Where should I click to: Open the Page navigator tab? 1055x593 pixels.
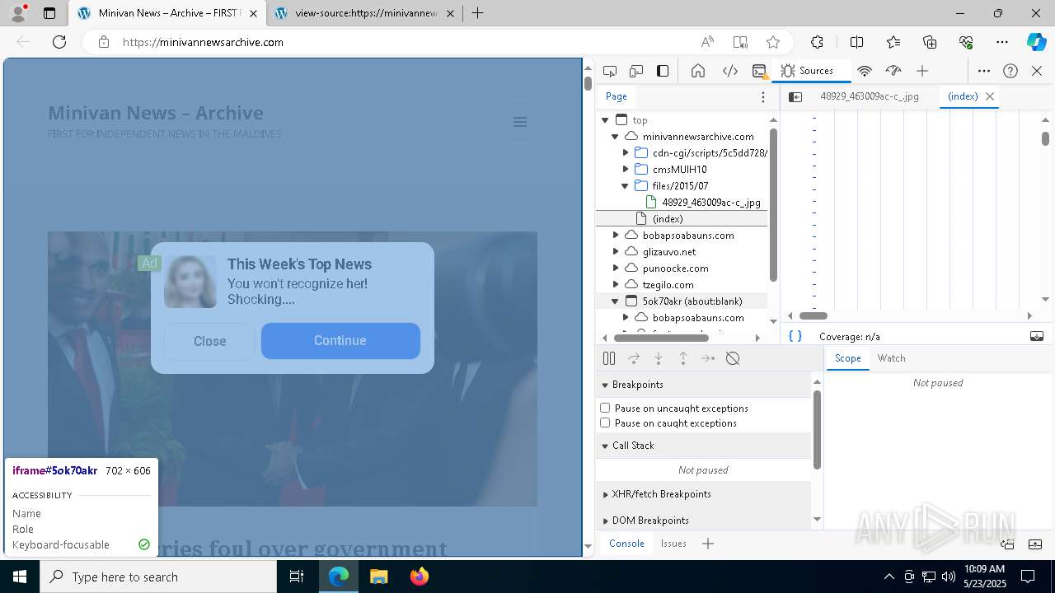(617, 96)
